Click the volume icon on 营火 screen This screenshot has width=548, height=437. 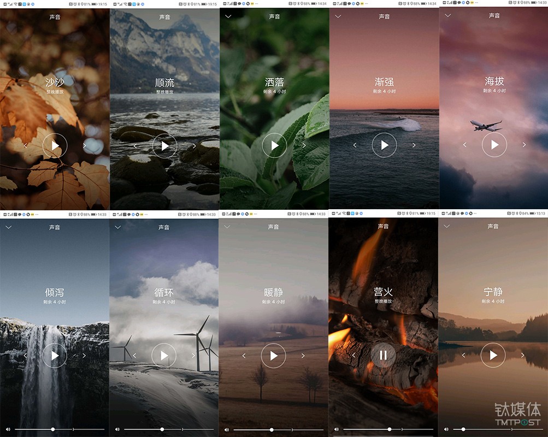point(336,429)
